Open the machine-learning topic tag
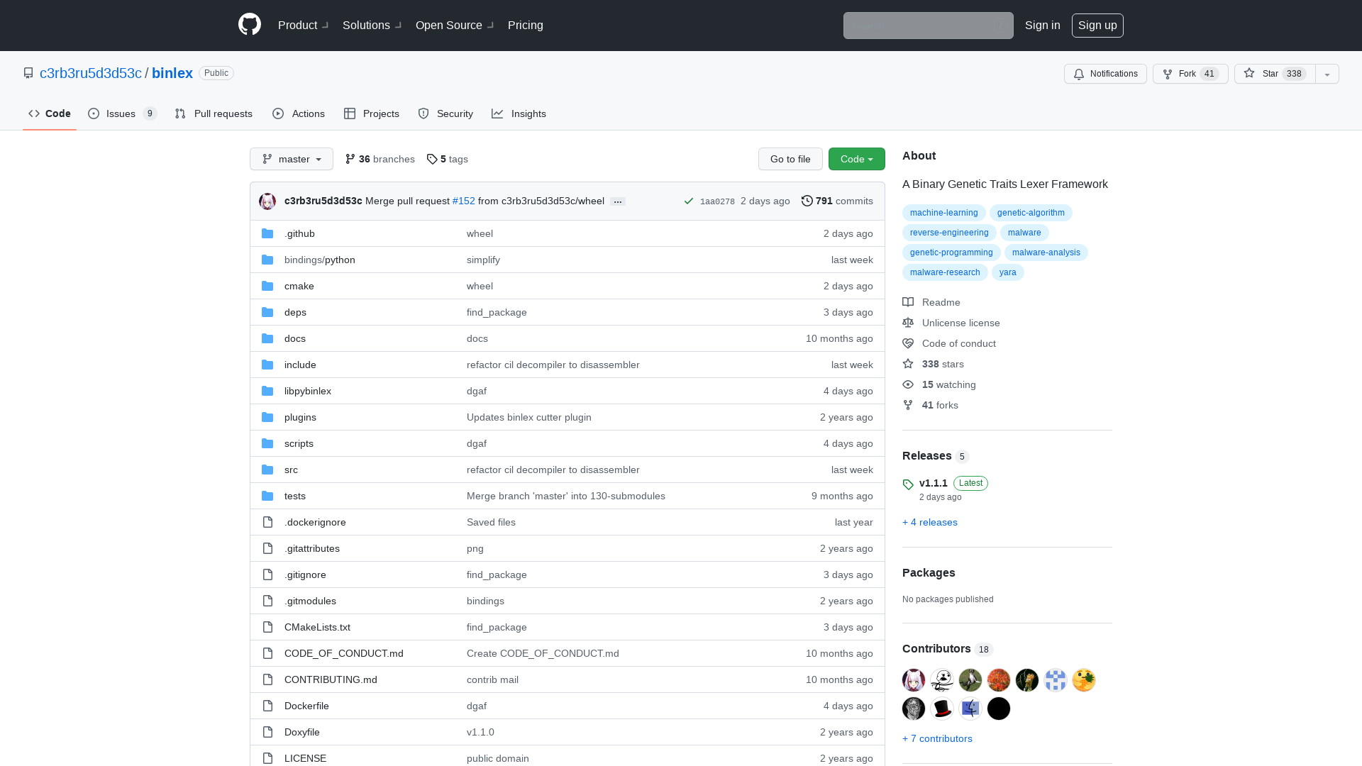This screenshot has width=1362, height=766. [943, 213]
